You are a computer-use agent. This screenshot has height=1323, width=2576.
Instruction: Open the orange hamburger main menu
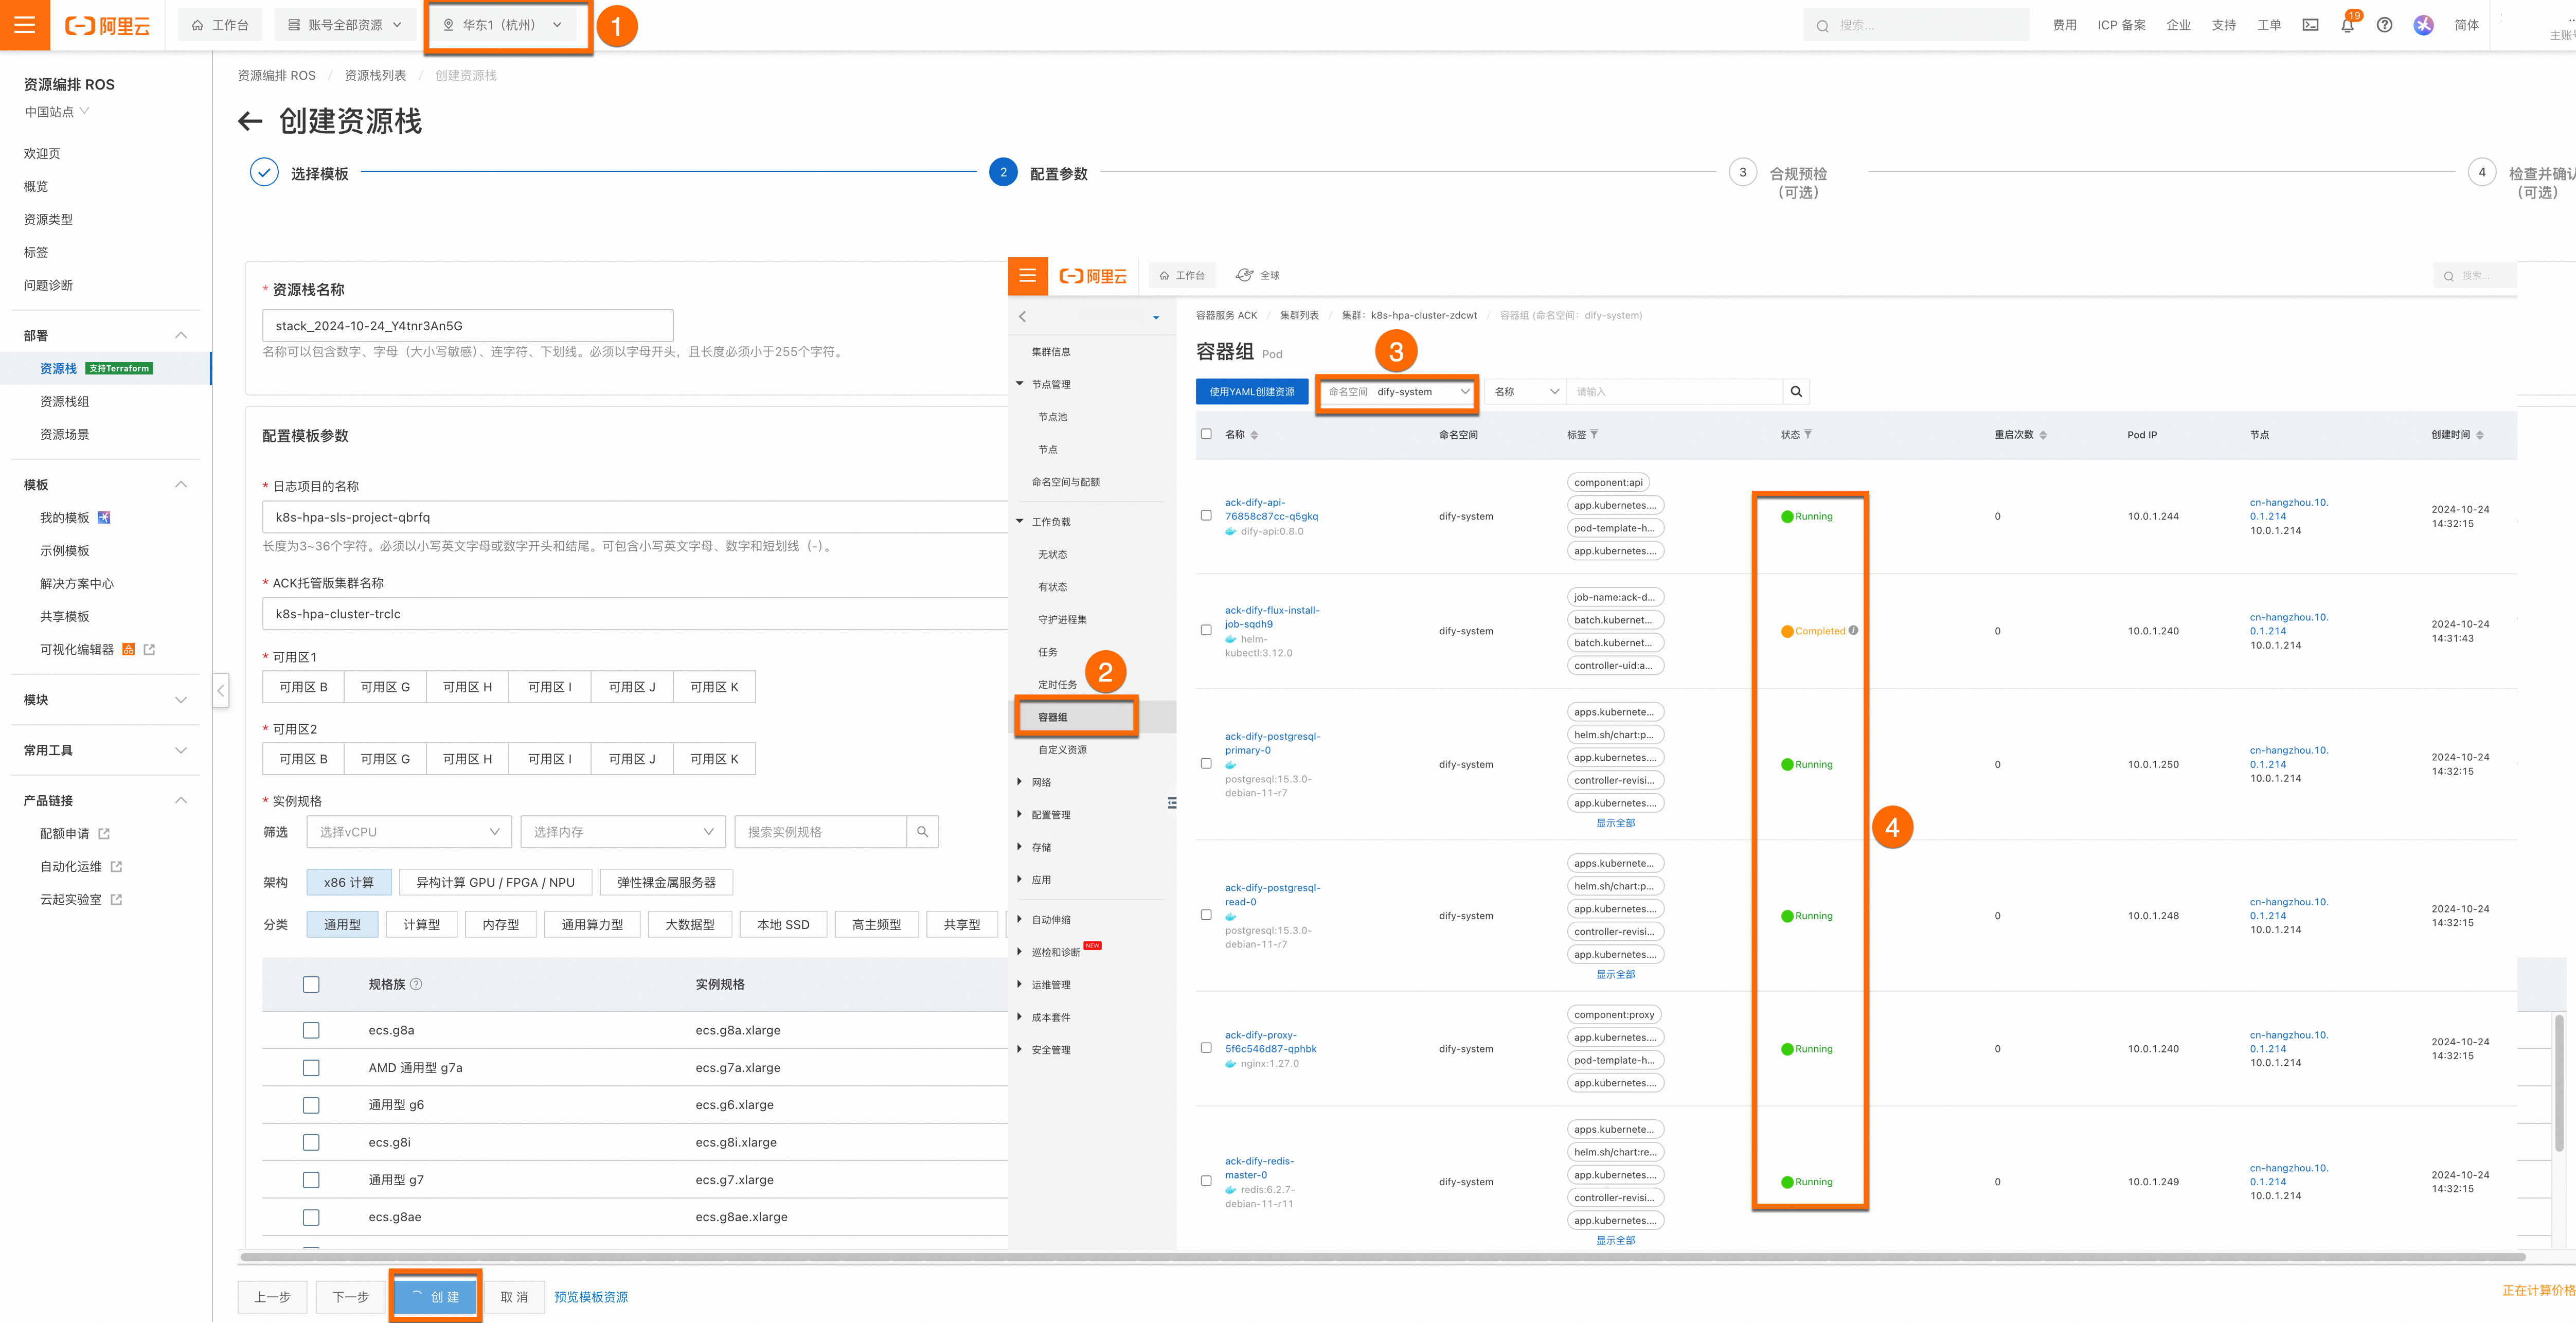click(25, 25)
